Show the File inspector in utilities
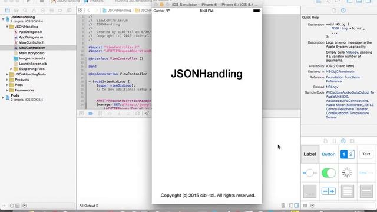Viewport: 377px width, 212px height. (334, 11)
